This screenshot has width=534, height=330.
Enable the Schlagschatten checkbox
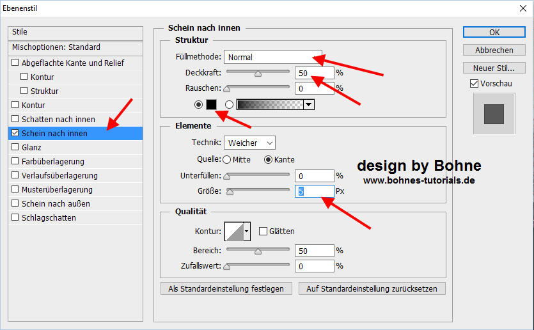15,218
